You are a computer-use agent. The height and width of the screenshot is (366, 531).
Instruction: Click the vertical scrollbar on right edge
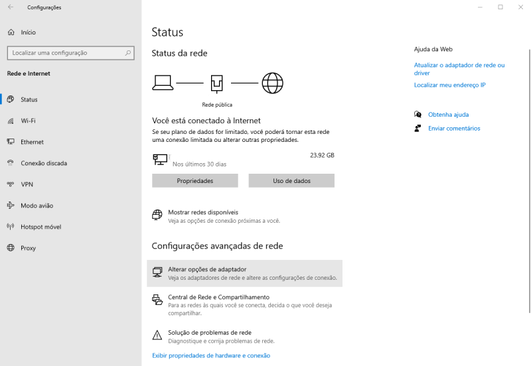tap(530, 181)
